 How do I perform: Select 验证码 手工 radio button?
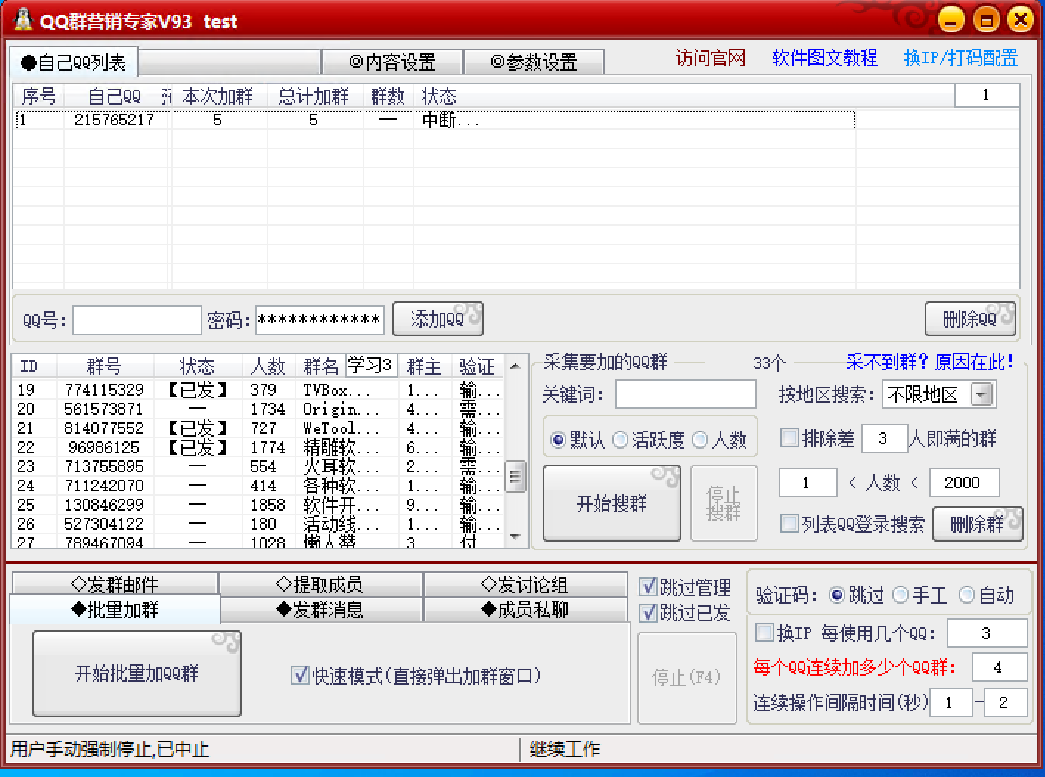click(x=900, y=595)
